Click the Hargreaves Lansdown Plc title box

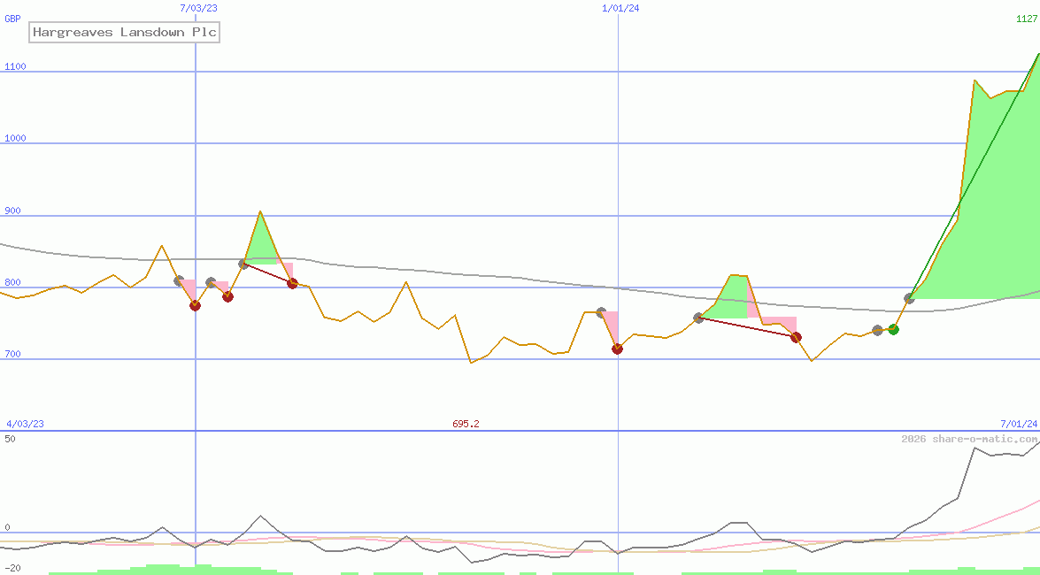click(x=124, y=32)
